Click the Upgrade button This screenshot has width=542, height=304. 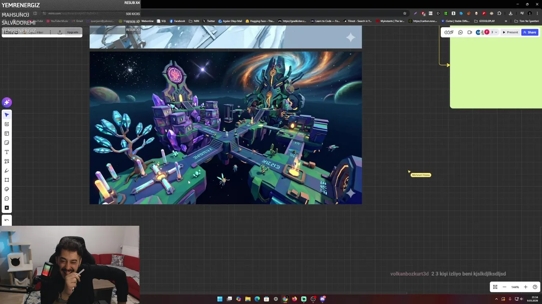tap(72, 32)
